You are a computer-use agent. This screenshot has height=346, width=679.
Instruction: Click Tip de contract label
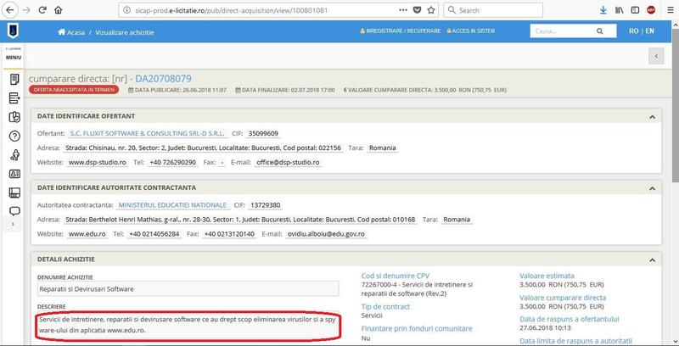pyautogui.click(x=385, y=307)
